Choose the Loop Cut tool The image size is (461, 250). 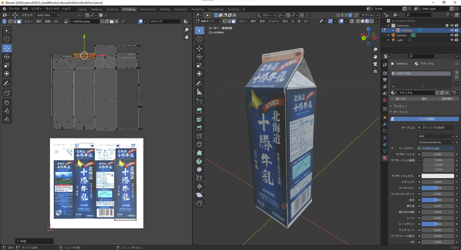(x=199, y=136)
